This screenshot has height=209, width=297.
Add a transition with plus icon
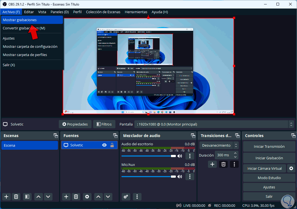click(x=212, y=164)
